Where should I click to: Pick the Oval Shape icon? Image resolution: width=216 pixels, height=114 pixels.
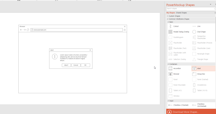[x=194, y=32]
